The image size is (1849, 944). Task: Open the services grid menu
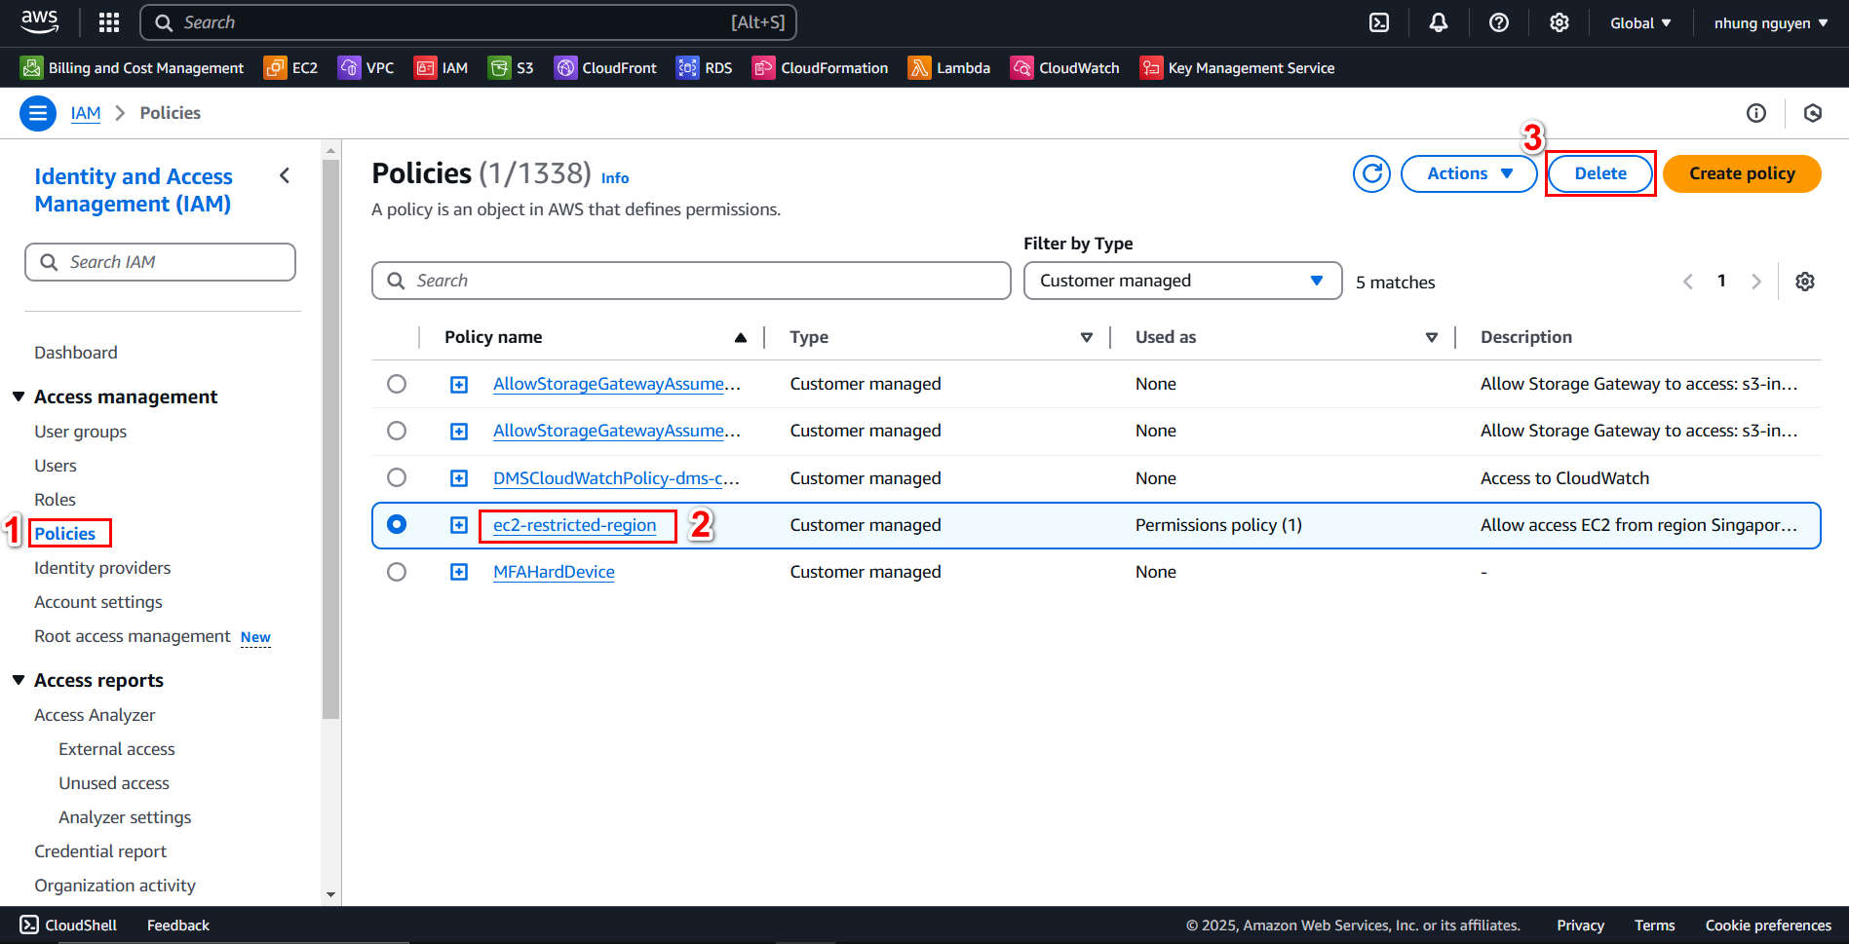click(109, 22)
